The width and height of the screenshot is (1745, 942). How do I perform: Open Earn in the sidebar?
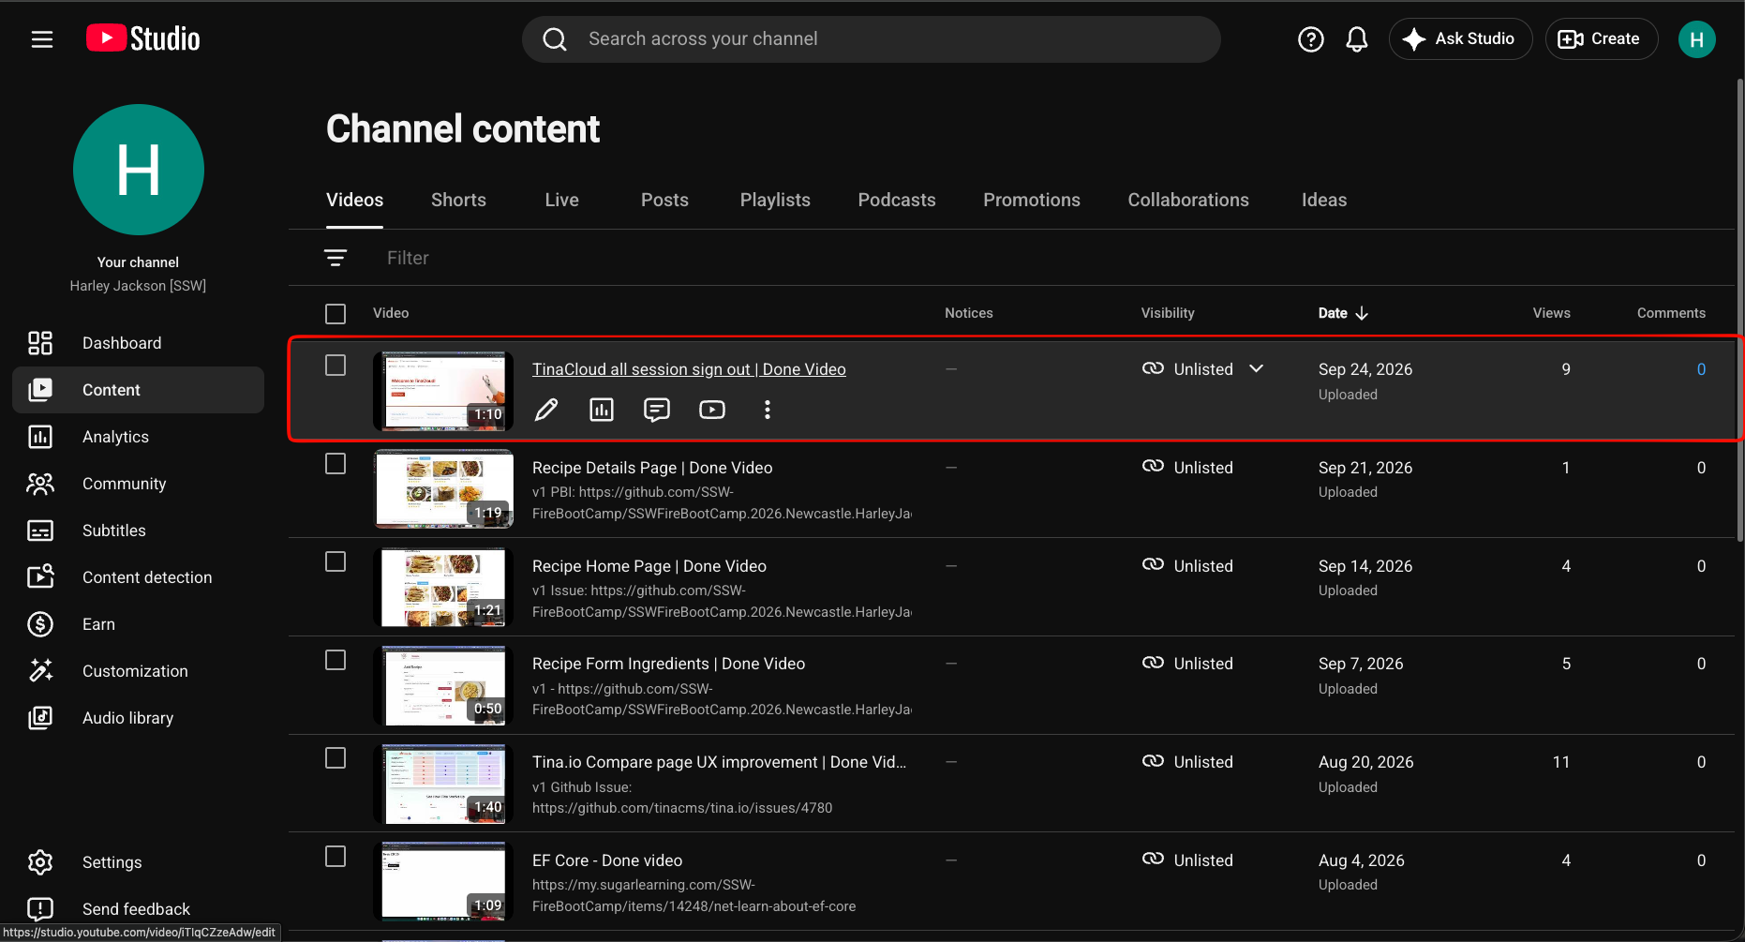[x=139, y=624]
